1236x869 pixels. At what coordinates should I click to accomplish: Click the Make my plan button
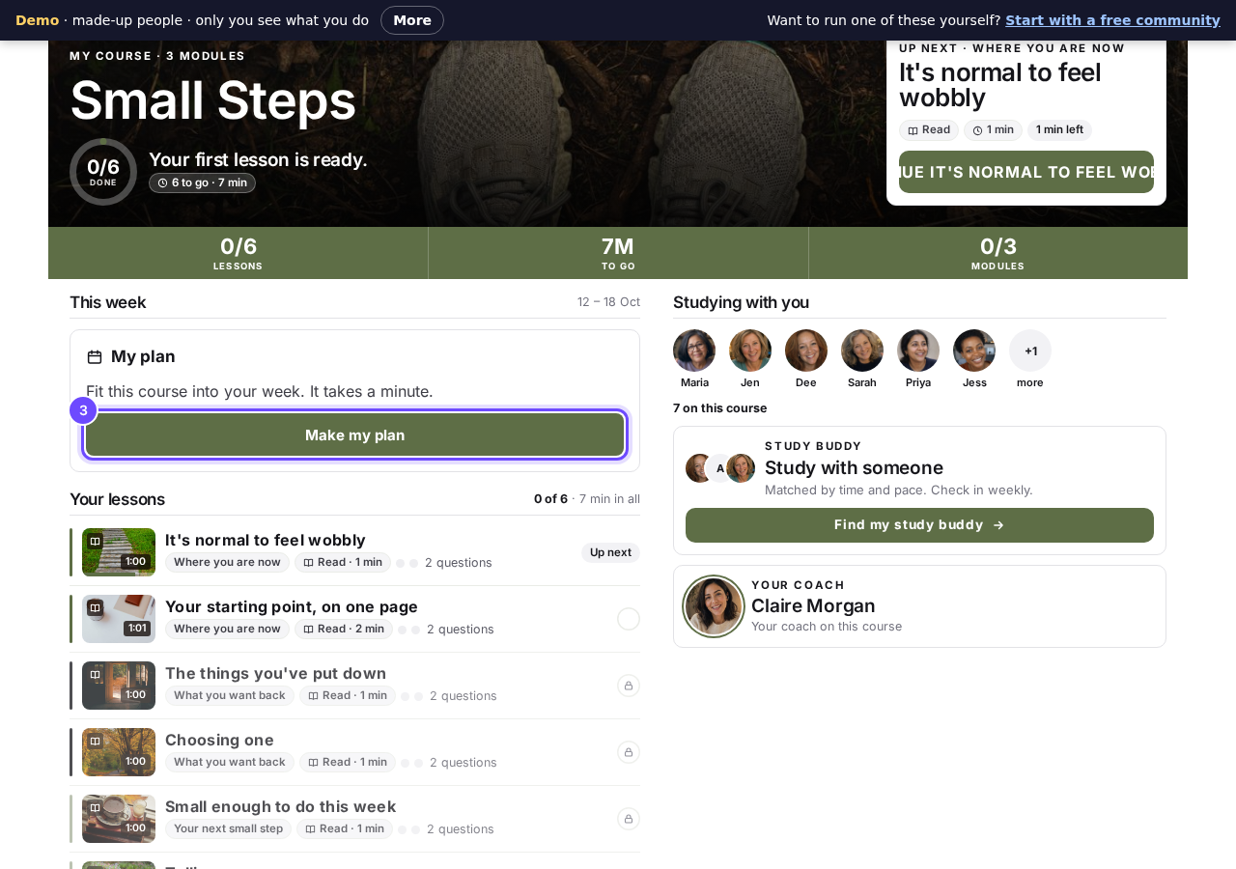click(355, 434)
